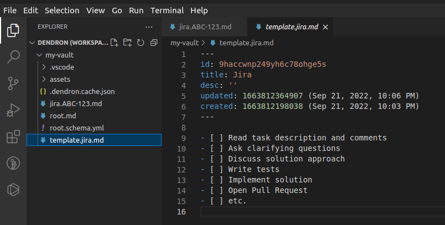Click the 'desc' key on line 4

210,85
